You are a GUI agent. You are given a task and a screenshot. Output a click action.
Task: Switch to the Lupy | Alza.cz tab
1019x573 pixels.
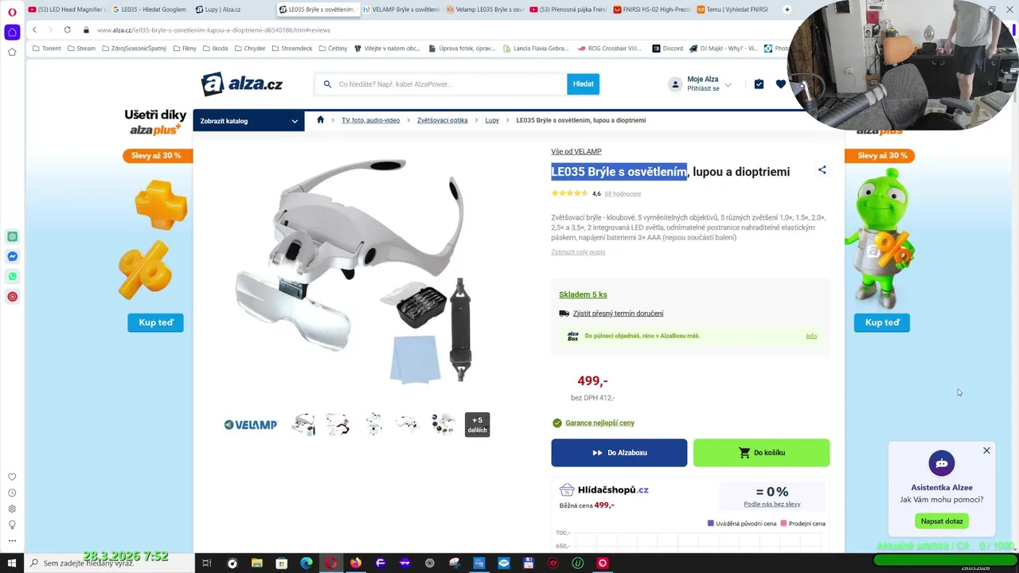[x=224, y=10]
